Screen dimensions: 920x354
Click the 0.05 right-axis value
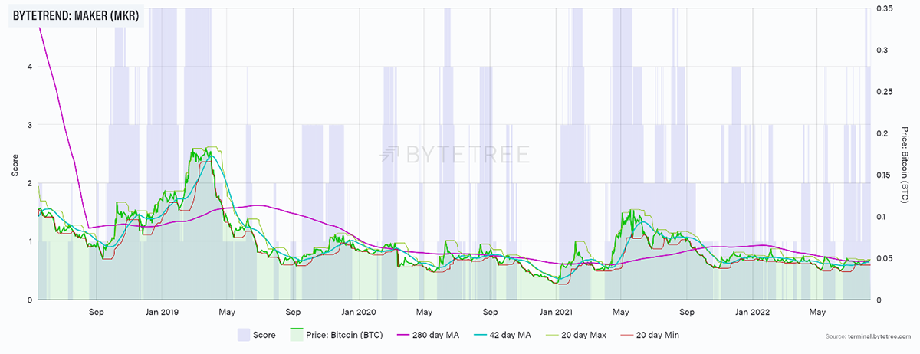[884, 258]
